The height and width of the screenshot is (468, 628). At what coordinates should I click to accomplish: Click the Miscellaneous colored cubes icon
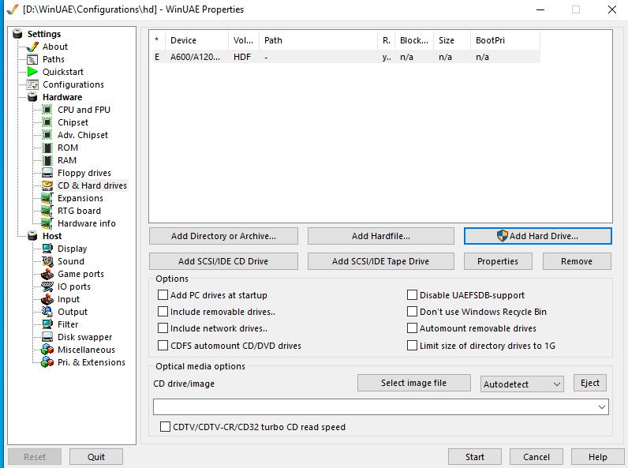(47, 350)
